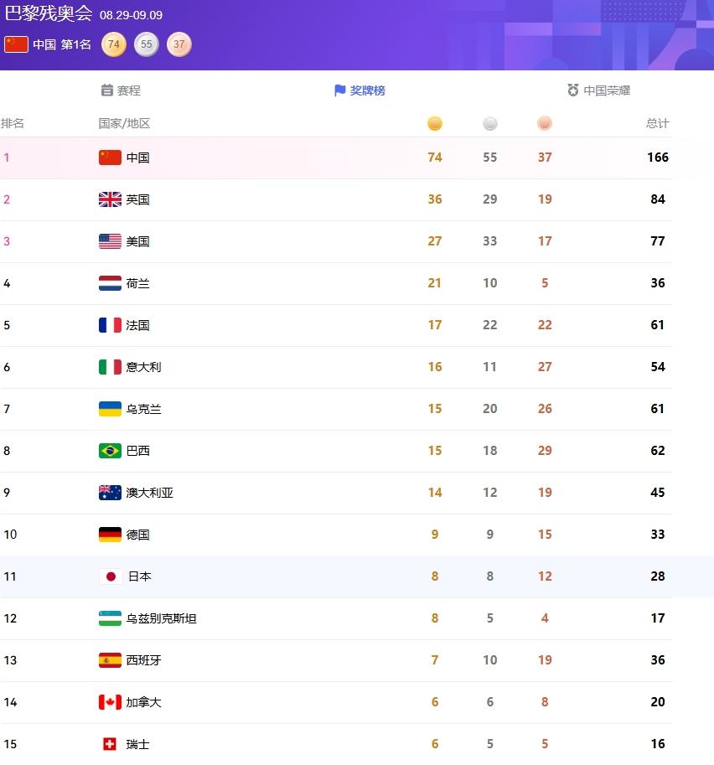Click the Brazil flag icon

click(x=110, y=451)
